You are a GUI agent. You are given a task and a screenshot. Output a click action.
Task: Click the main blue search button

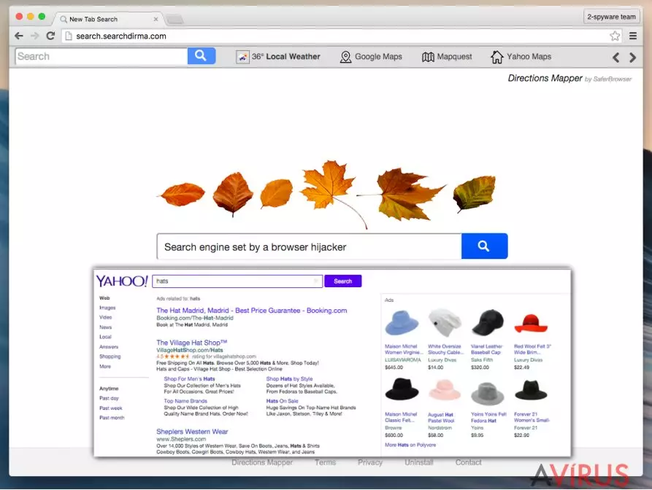tap(484, 246)
